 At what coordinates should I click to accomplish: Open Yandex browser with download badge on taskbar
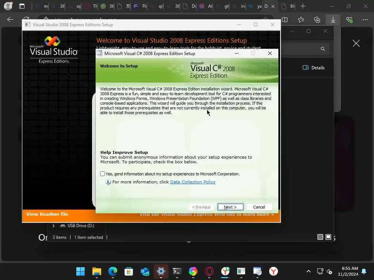click(225, 271)
